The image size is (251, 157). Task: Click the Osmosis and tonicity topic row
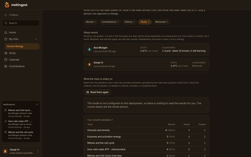tap(146, 130)
